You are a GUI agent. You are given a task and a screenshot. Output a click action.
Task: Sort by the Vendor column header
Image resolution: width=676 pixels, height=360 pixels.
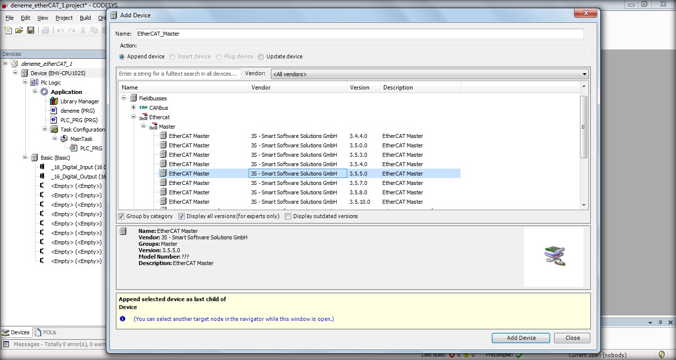298,88
